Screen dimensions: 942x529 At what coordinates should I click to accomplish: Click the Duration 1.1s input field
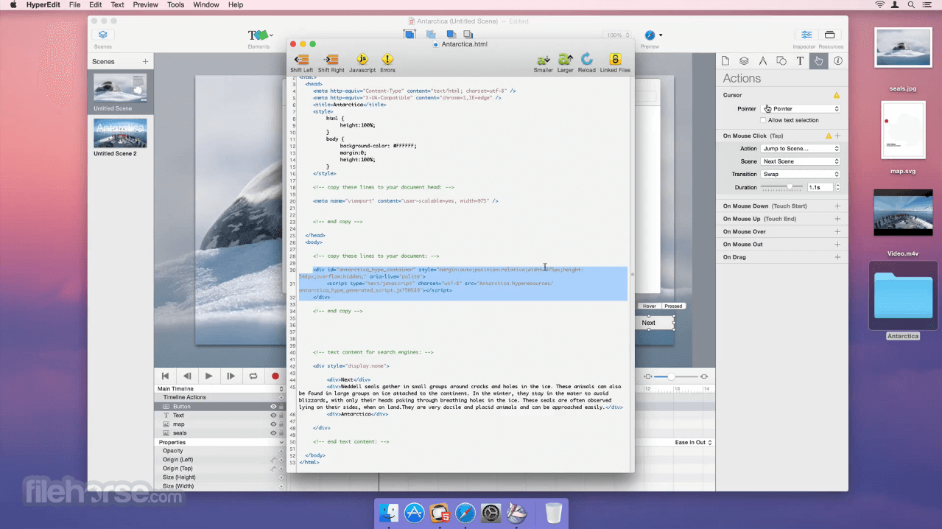pyautogui.click(x=820, y=187)
